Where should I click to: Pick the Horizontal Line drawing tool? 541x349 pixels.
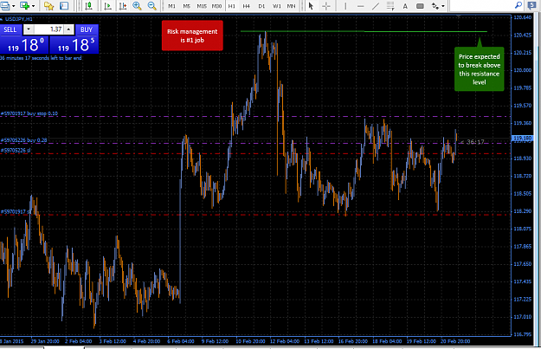point(360,5)
